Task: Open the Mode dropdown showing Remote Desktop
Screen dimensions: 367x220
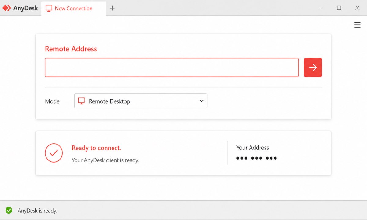Action: click(x=141, y=101)
